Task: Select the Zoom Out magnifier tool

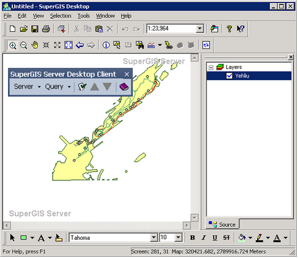Action: click(x=24, y=45)
